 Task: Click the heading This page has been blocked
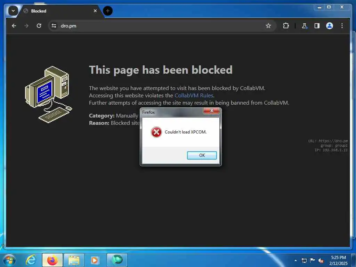coord(161,70)
